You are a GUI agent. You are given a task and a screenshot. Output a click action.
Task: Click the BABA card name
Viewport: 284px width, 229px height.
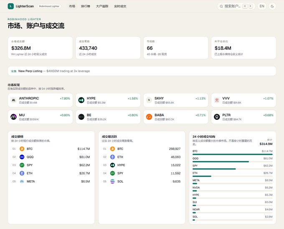159,115
